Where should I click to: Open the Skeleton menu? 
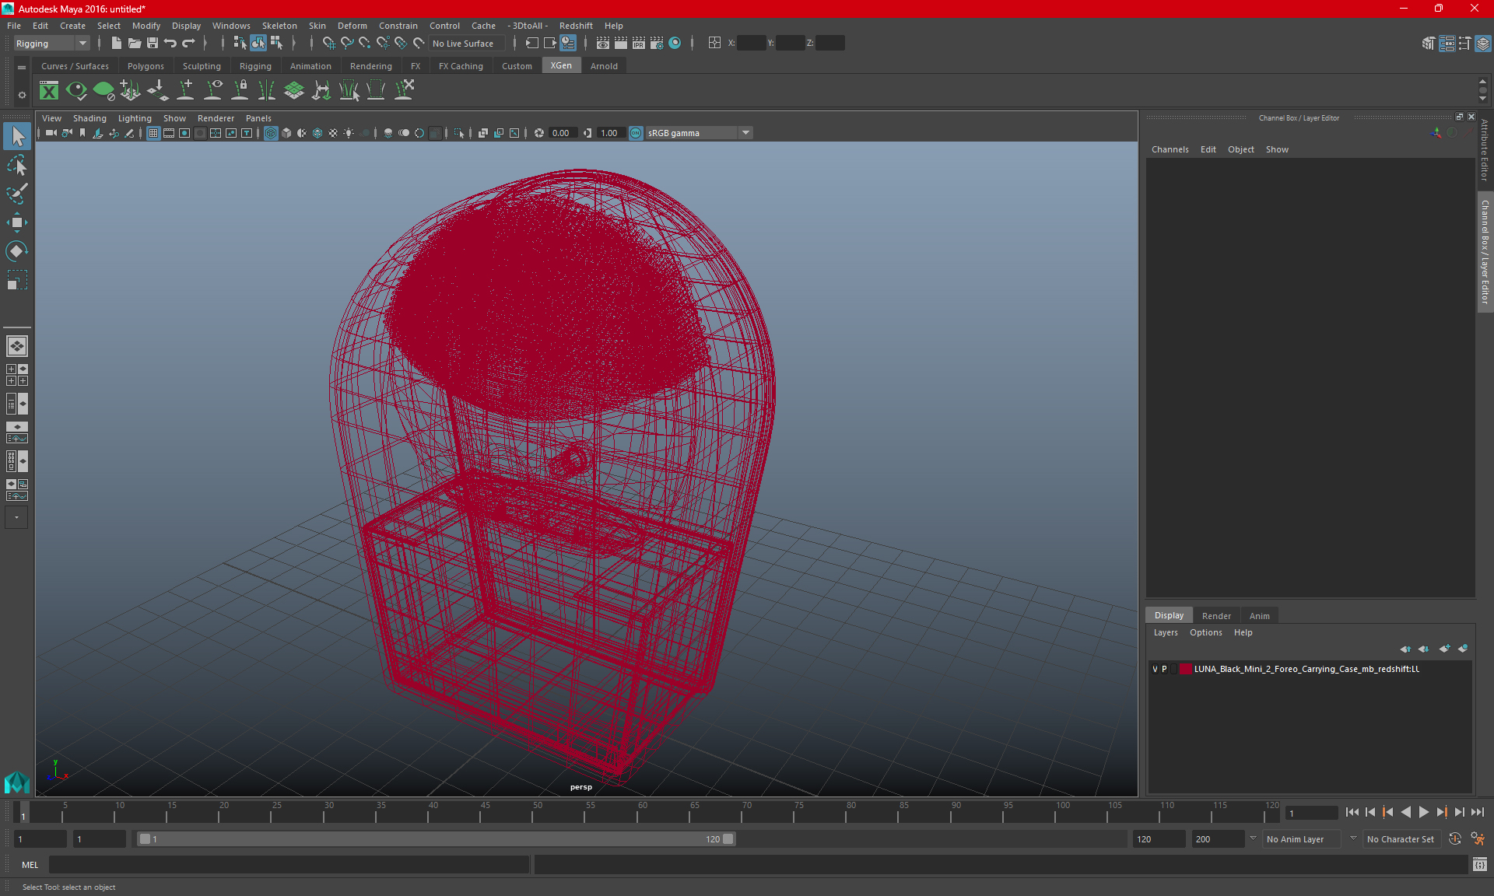[279, 26]
